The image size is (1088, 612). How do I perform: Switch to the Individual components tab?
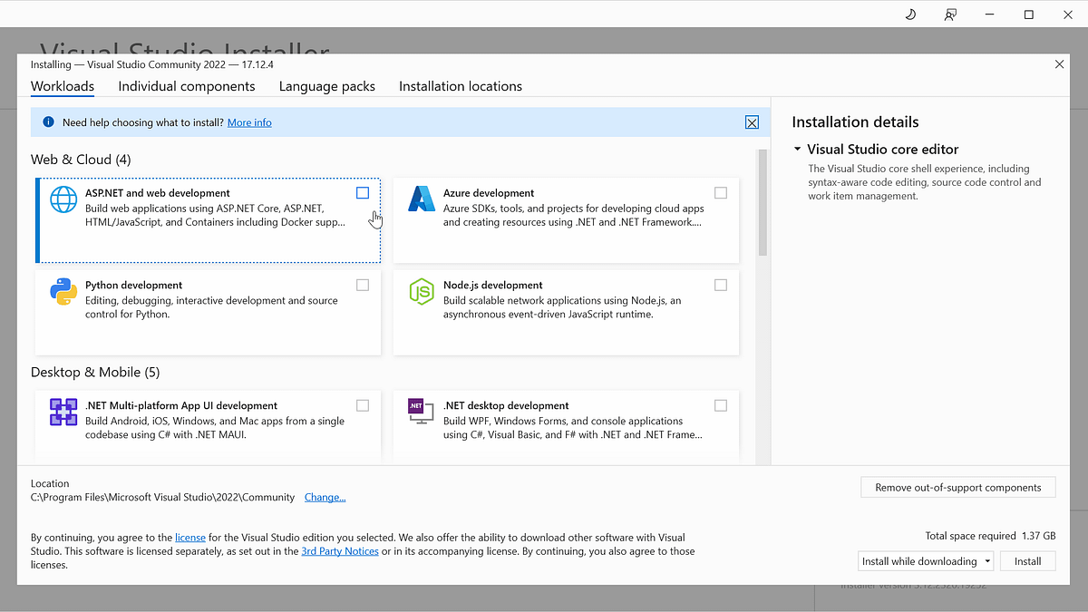(186, 86)
